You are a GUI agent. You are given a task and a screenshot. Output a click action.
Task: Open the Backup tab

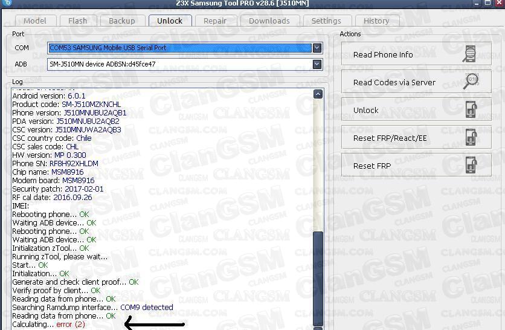pos(122,21)
